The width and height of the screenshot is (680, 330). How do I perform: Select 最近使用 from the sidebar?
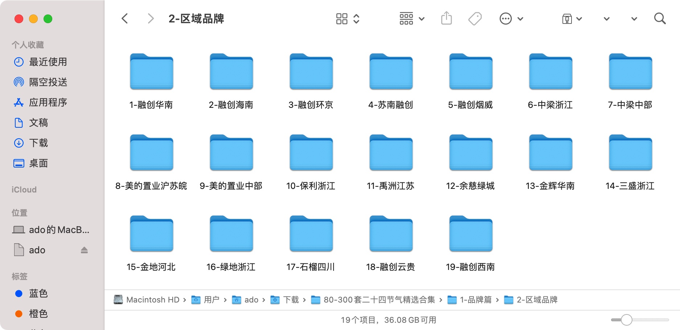[48, 62]
